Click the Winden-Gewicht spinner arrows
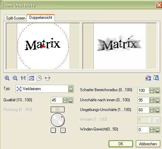Viewport: 162px width, 149px height. click(152, 130)
